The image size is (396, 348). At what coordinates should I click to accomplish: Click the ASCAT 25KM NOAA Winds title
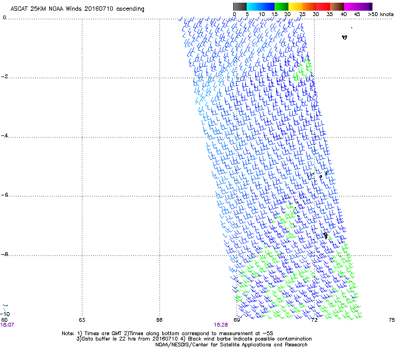click(77, 9)
